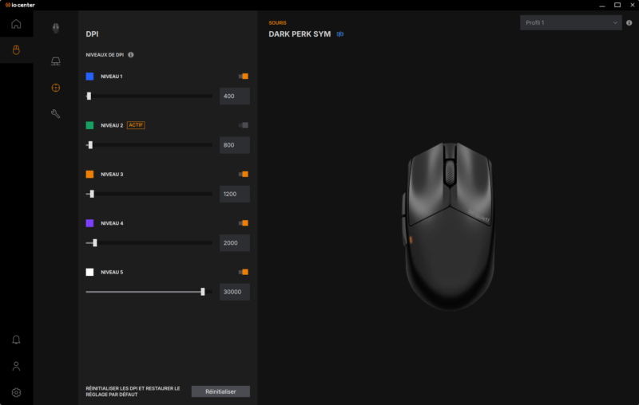Click the Niveau 4 DPI value field 2000
This screenshot has width=639, height=405.
point(235,242)
